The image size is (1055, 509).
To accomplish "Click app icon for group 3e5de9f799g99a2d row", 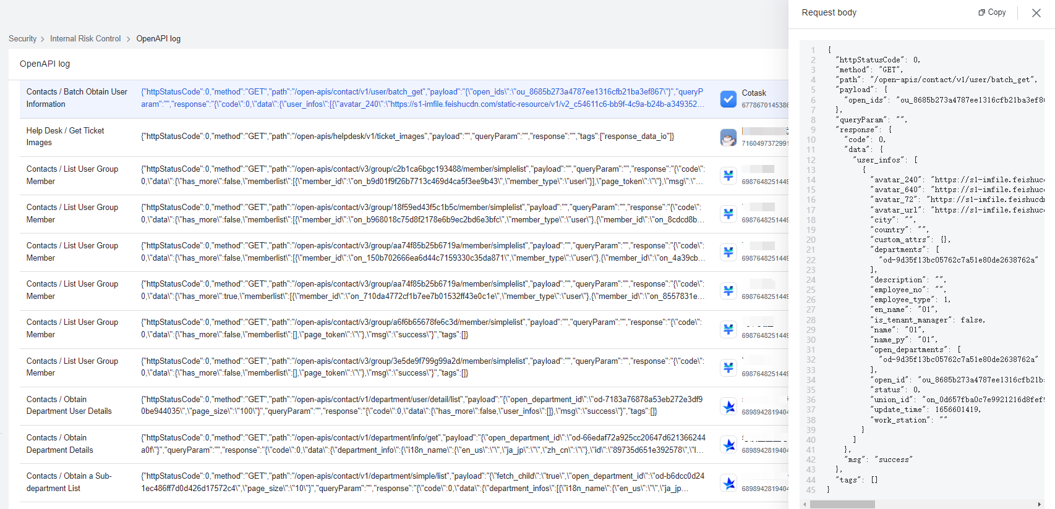I will (x=728, y=368).
